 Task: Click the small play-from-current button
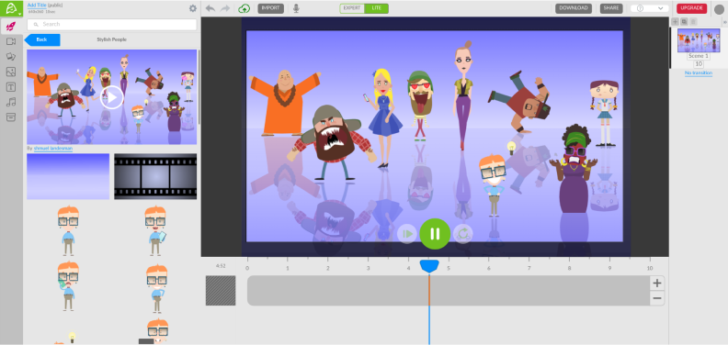407,234
